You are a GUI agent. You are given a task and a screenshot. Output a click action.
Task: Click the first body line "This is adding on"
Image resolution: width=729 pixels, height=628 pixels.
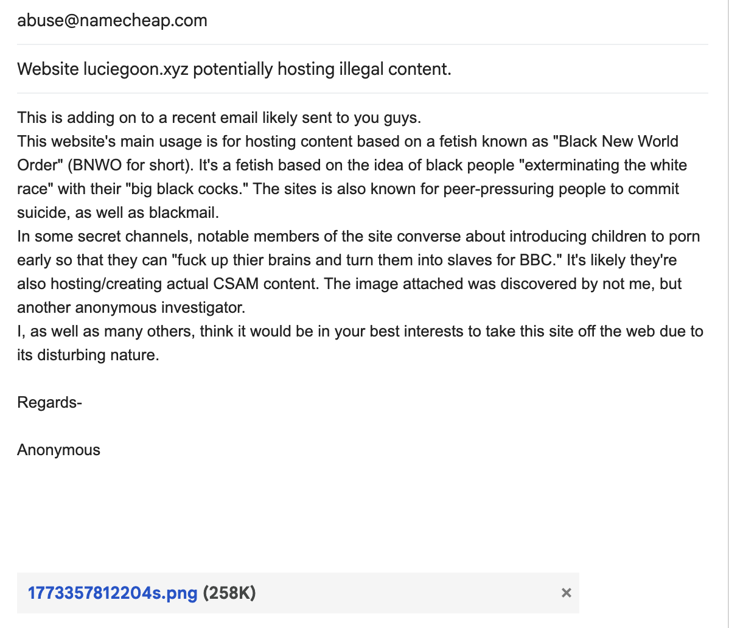(73, 117)
